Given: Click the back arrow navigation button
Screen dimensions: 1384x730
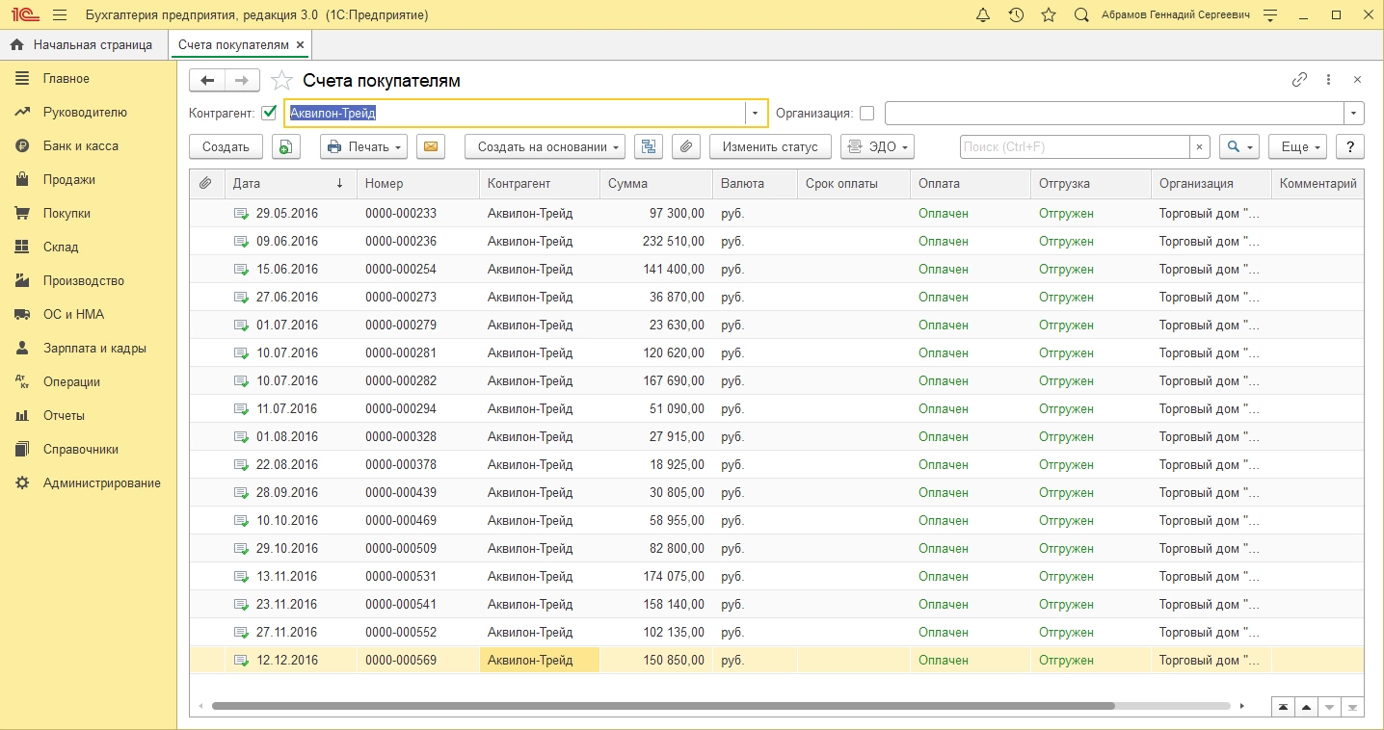Looking at the screenshot, I should pyautogui.click(x=207, y=80).
